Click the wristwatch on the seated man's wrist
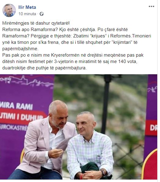Image resolution: width=160 pixels, height=182 pixels. click(x=103, y=172)
